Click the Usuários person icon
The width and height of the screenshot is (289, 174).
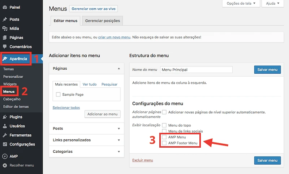tap(5, 126)
